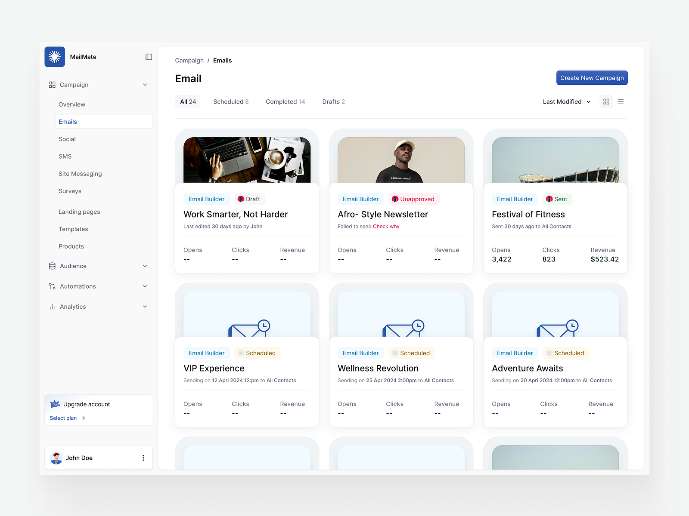Click the scheduled envelope icon on VIP Experience

(x=249, y=328)
